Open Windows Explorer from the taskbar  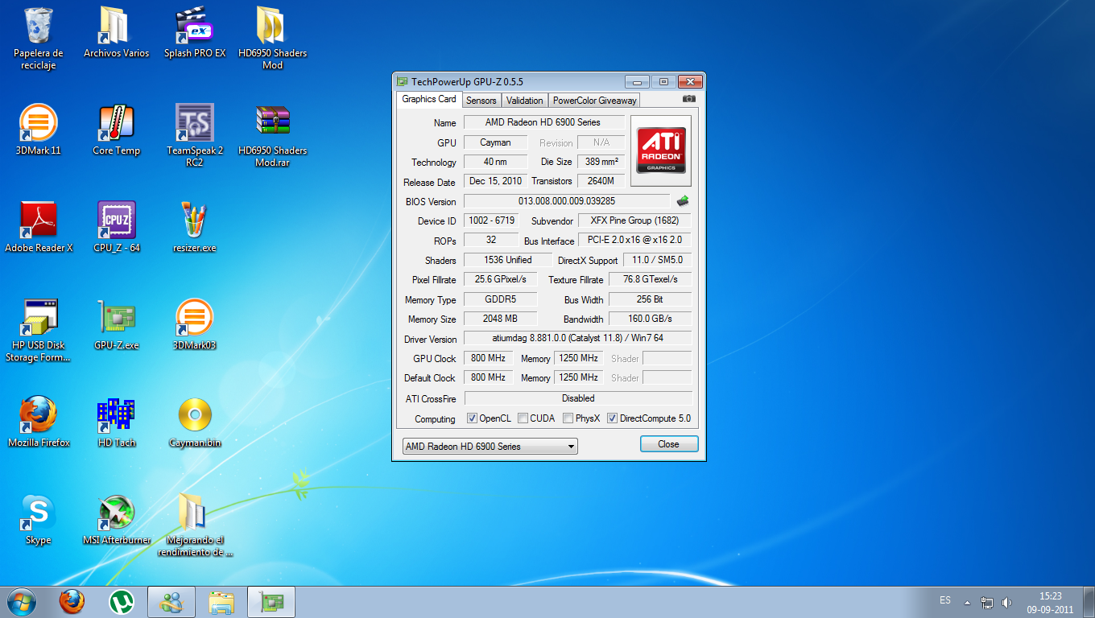click(x=221, y=601)
